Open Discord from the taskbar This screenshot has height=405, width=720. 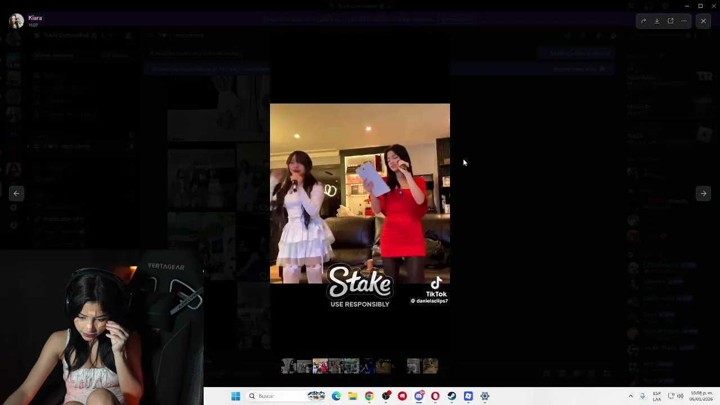point(419,396)
